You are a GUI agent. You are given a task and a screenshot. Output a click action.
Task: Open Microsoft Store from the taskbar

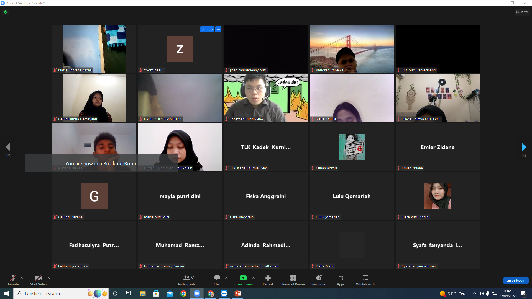[x=156, y=293]
